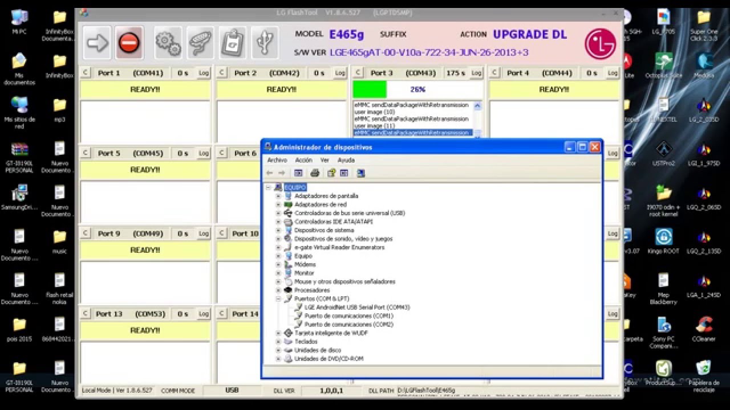The height and width of the screenshot is (410, 730).
Task: Open the mp3 folder on desktop
Action: [60, 109]
